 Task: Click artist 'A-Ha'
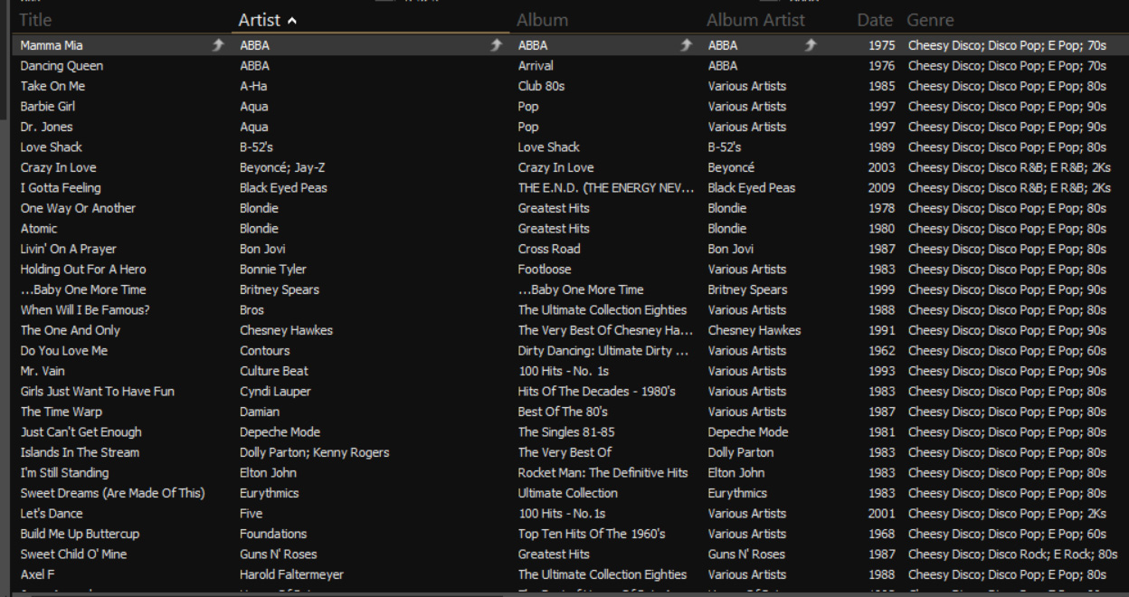click(253, 86)
